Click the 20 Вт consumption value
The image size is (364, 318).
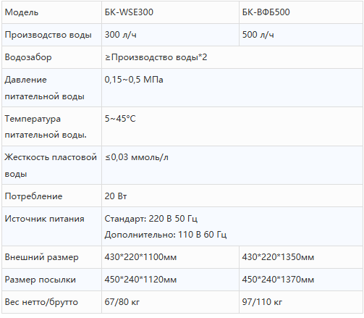[116, 196]
